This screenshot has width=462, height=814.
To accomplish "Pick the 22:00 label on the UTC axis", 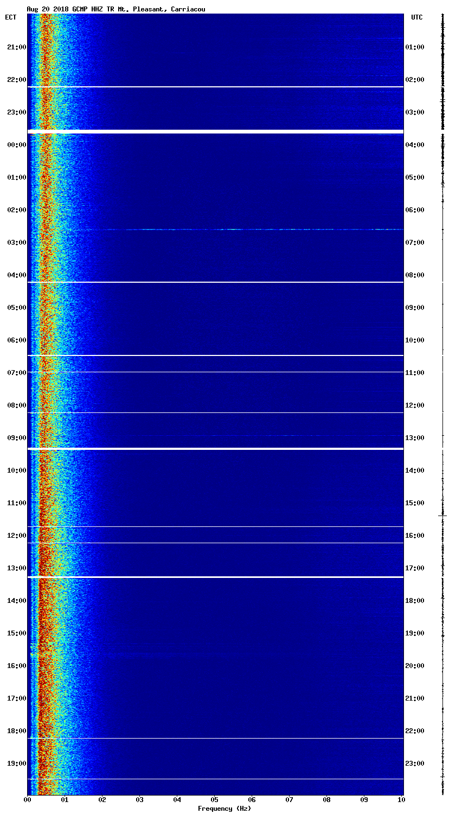I will (x=415, y=731).
